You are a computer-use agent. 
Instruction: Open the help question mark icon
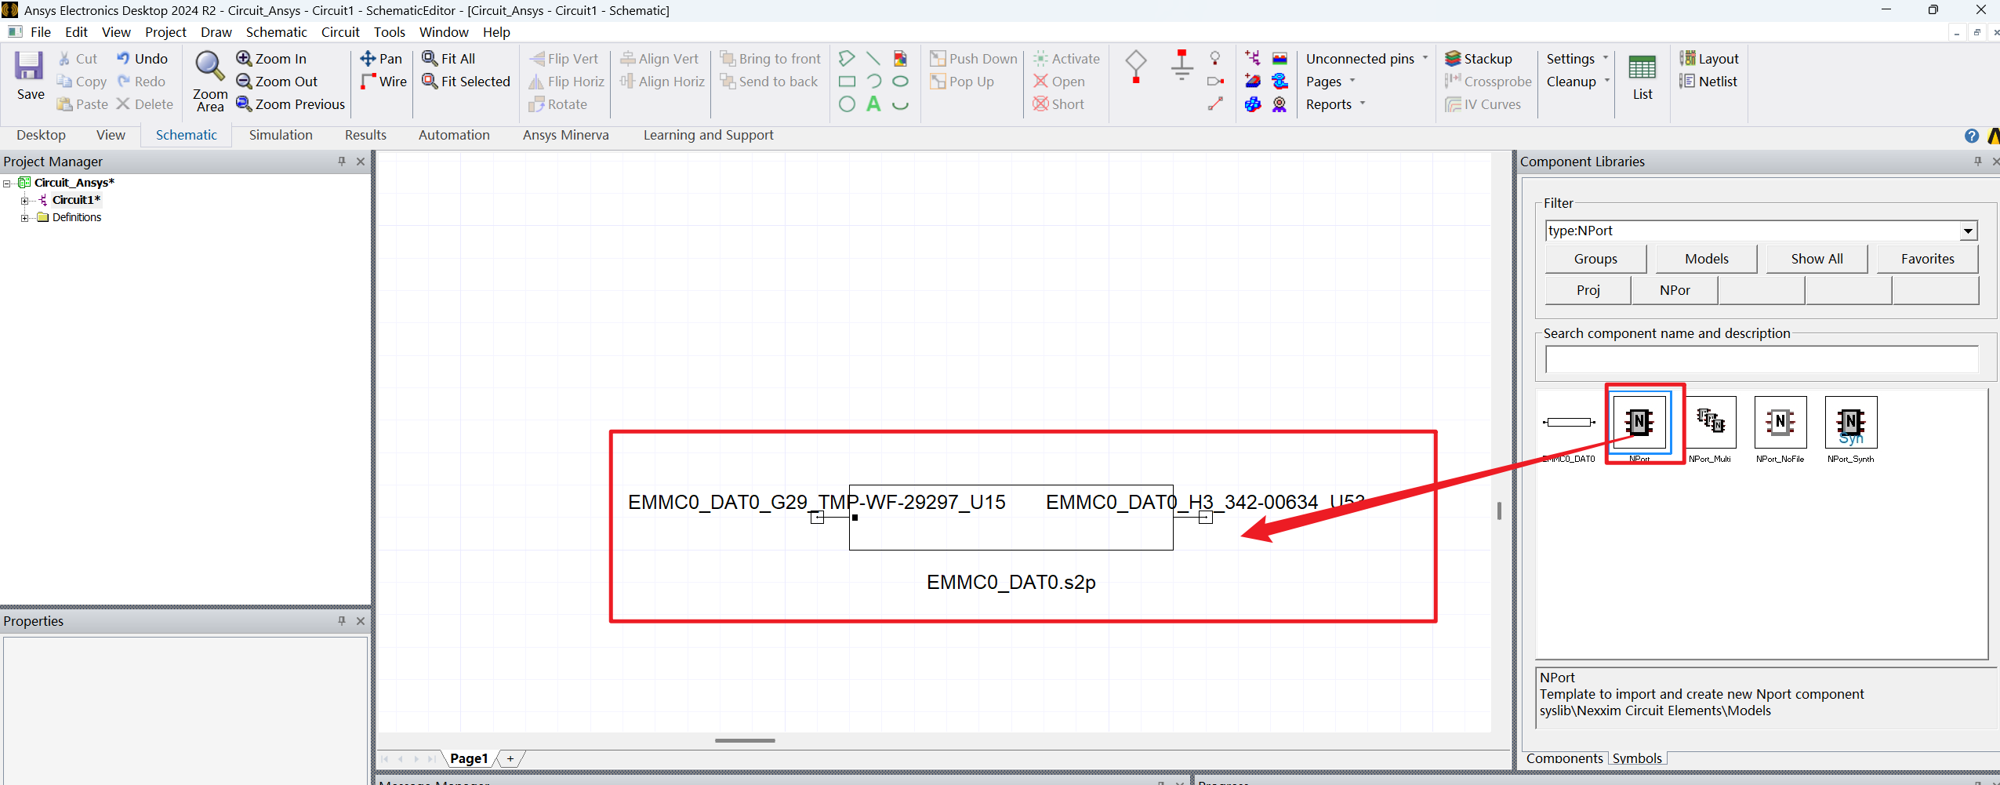tap(1972, 136)
